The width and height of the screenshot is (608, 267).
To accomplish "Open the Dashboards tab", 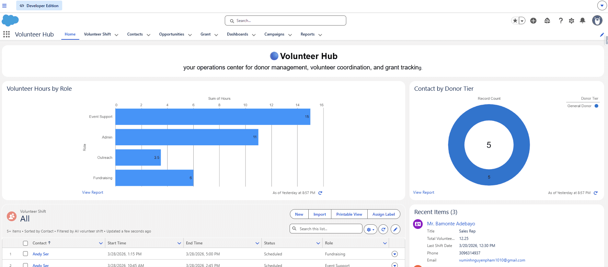I will [x=238, y=34].
